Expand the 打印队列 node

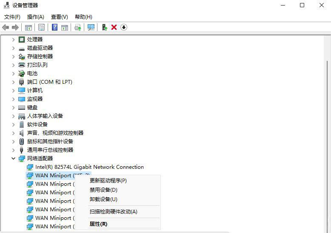pyautogui.click(x=13, y=65)
